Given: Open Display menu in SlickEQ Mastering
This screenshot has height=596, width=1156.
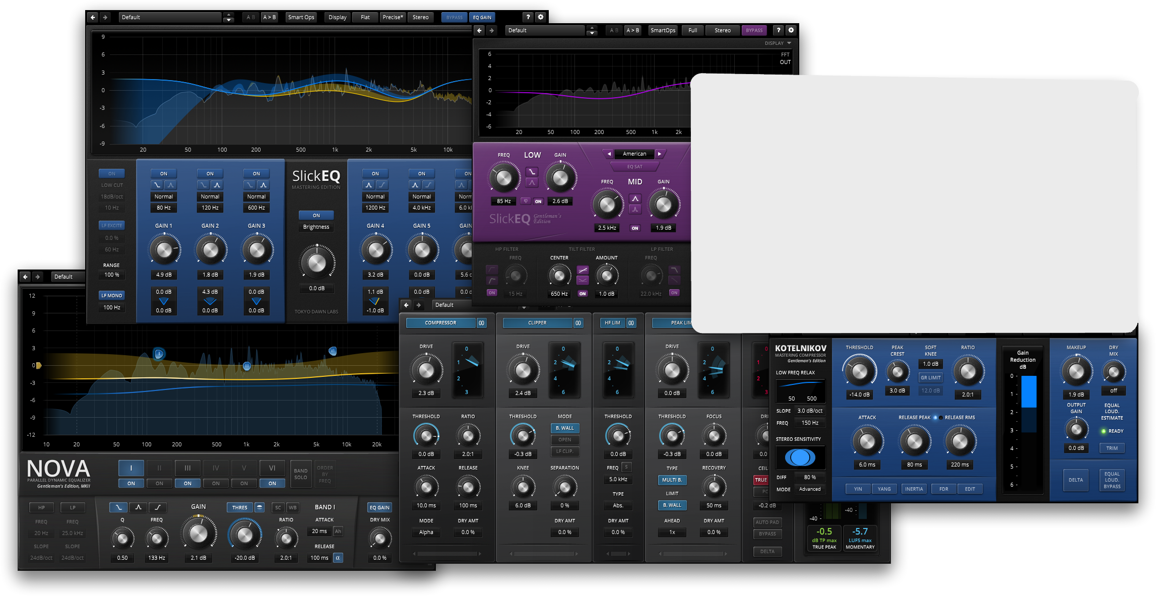Looking at the screenshot, I should click(338, 17).
